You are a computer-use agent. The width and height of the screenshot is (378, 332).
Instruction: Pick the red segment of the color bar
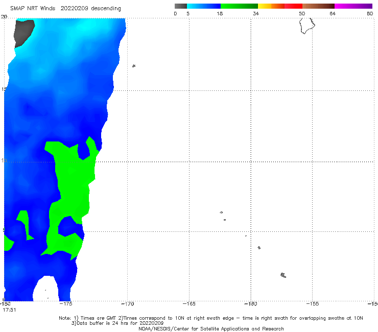293,6
